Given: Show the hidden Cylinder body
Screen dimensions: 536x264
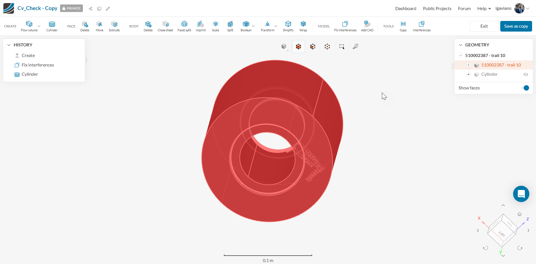Looking at the screenshot, I should [526, 74].
